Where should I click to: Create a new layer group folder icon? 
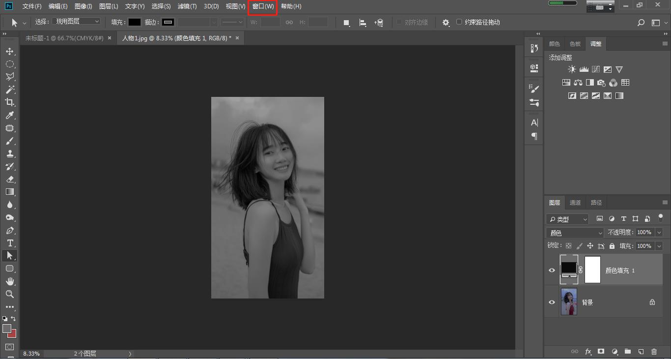[x=628, y=352]
